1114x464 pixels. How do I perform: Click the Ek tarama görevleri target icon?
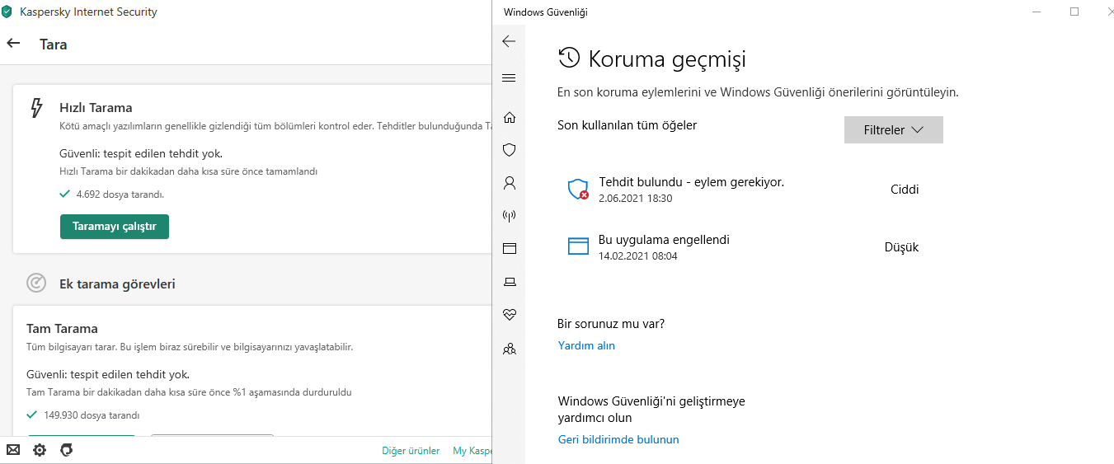36,284
